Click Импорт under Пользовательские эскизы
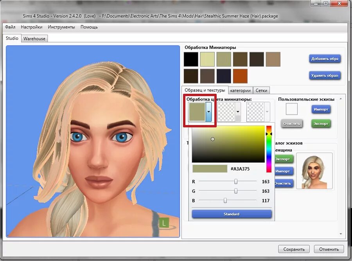This screenshot has width=352, height=261. tap(321, 109)
